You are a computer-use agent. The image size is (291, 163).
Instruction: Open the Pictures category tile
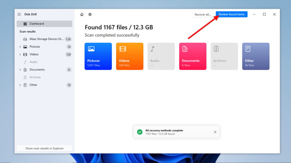tap(98, 56)
